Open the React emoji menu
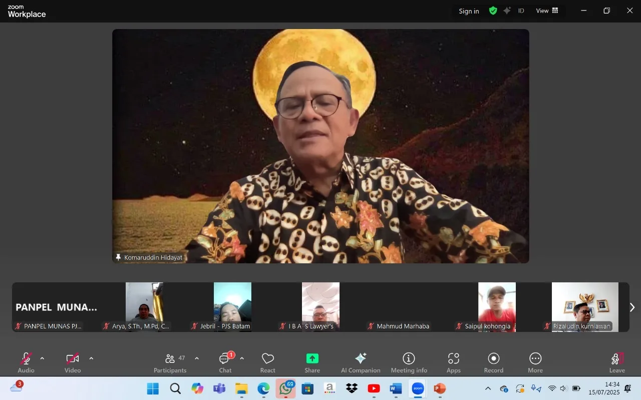641x400 pixels. tap(267, 362)
